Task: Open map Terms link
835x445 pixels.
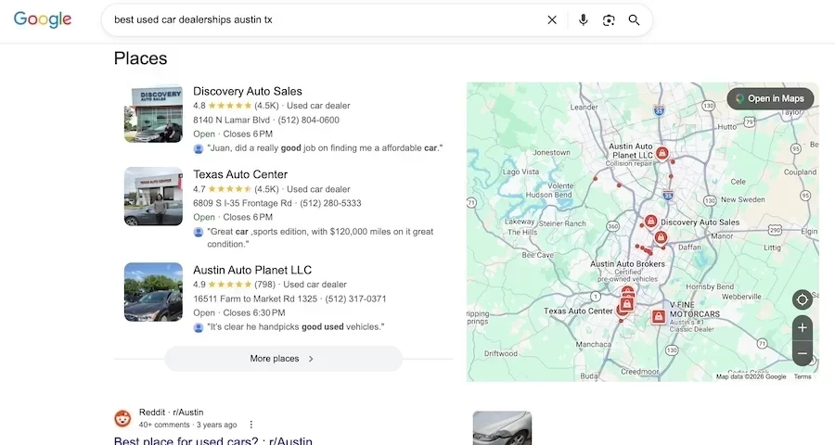Action: tap(803, 376)
